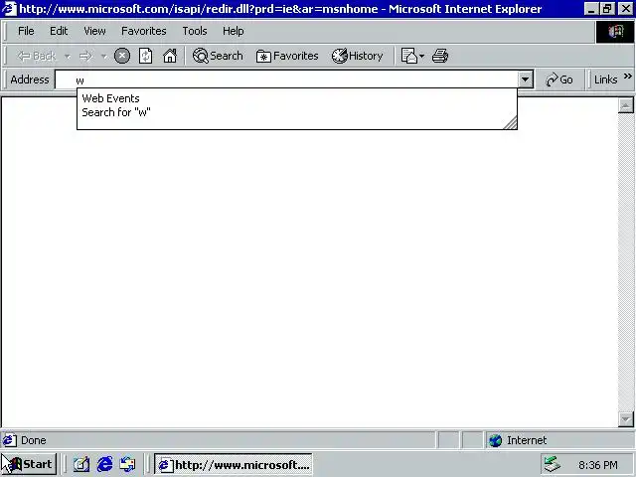Go to the Home page icon
Image resolution: width=636 pixels, height=477 pixels.
[x=170, y=56]
